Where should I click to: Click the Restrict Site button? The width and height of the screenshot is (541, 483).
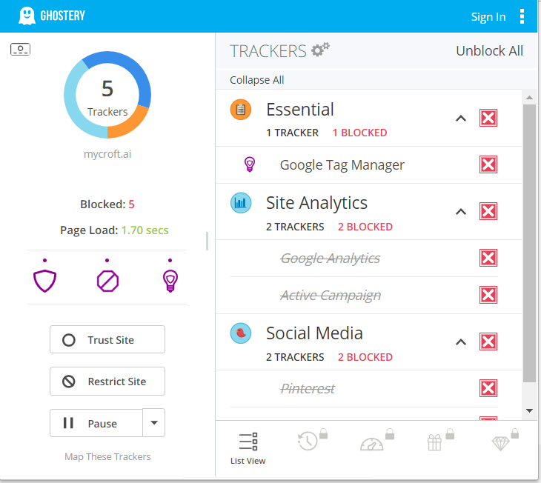(107, 382)
